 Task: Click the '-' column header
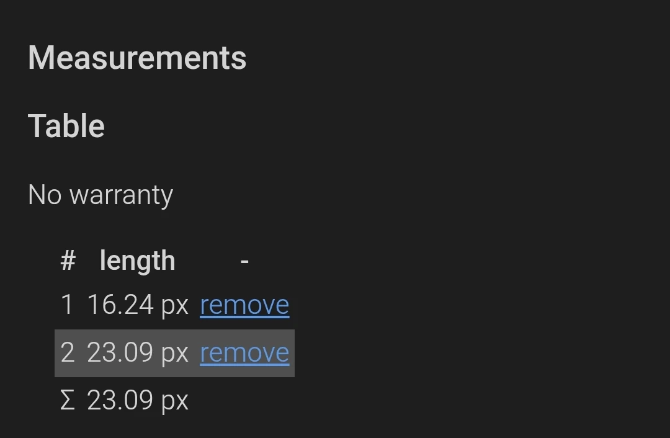(x=244, y=261)
